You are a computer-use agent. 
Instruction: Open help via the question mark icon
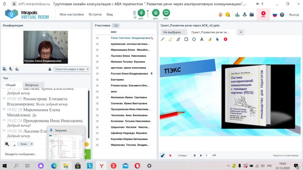click(282, 15)
